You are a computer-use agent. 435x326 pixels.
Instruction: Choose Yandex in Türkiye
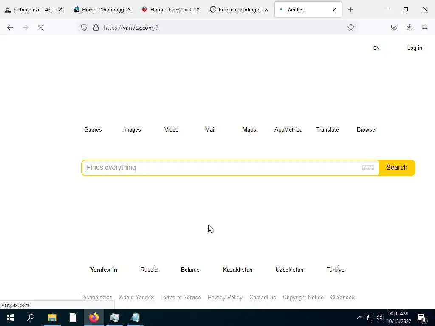tap(336, 270)
